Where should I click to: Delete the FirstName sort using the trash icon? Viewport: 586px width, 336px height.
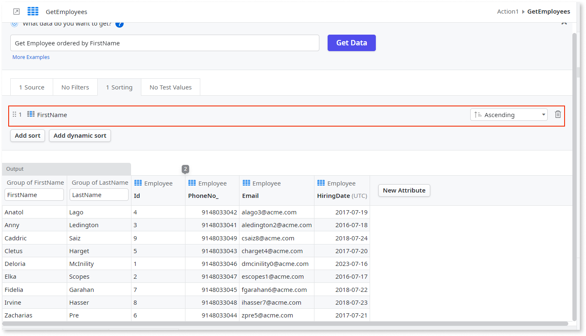point(558,115)
